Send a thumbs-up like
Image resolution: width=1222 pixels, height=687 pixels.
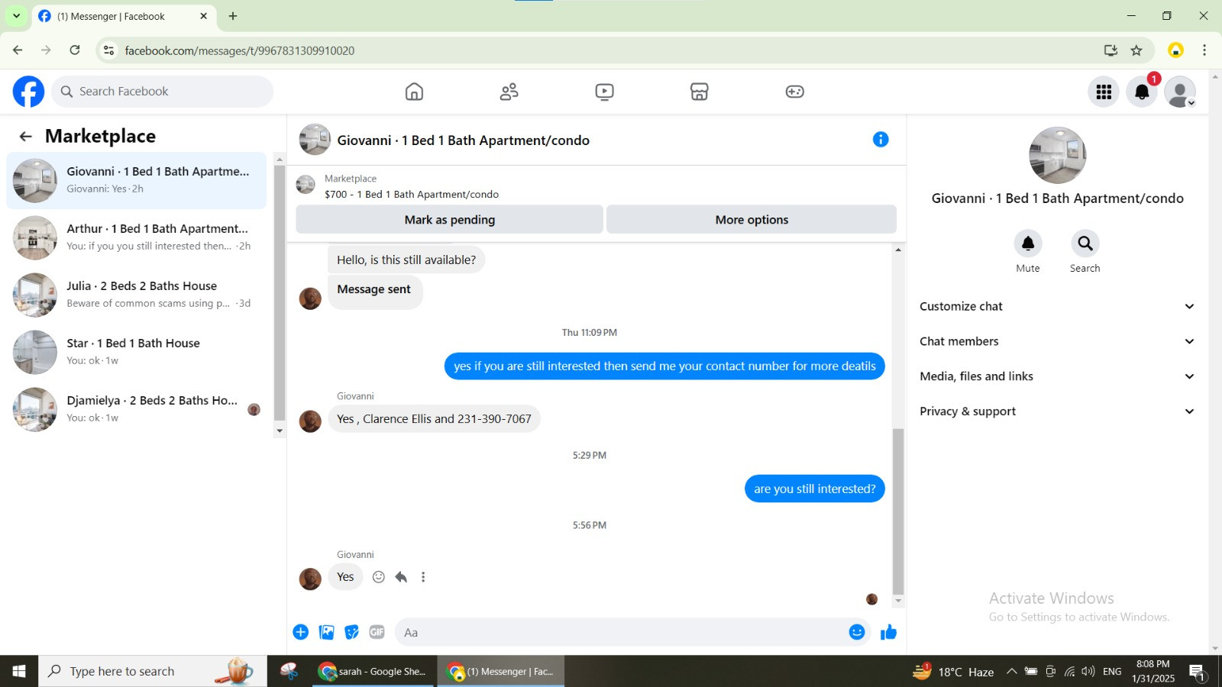tap(888, 632)
